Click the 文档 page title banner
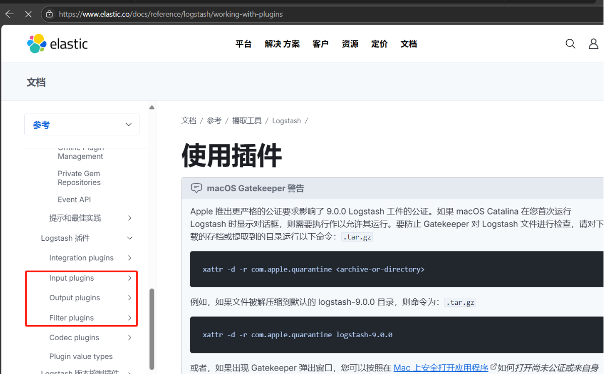The height and width of the screenshot is (374, 604). (x=36, y=82)
